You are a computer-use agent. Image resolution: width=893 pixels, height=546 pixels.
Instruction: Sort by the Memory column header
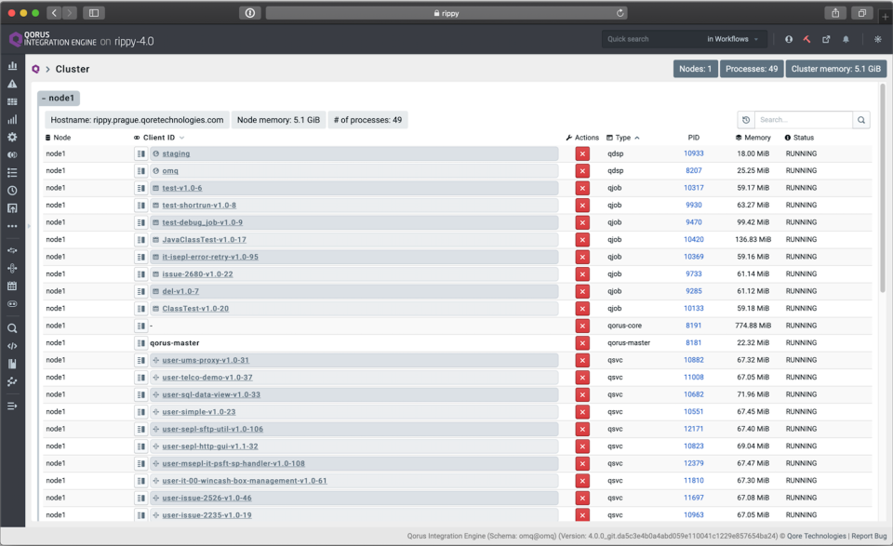753,138
